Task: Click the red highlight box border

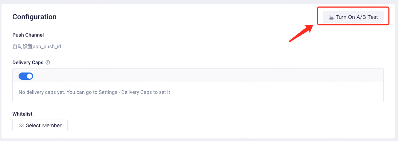Action: (x=353, y=7)
